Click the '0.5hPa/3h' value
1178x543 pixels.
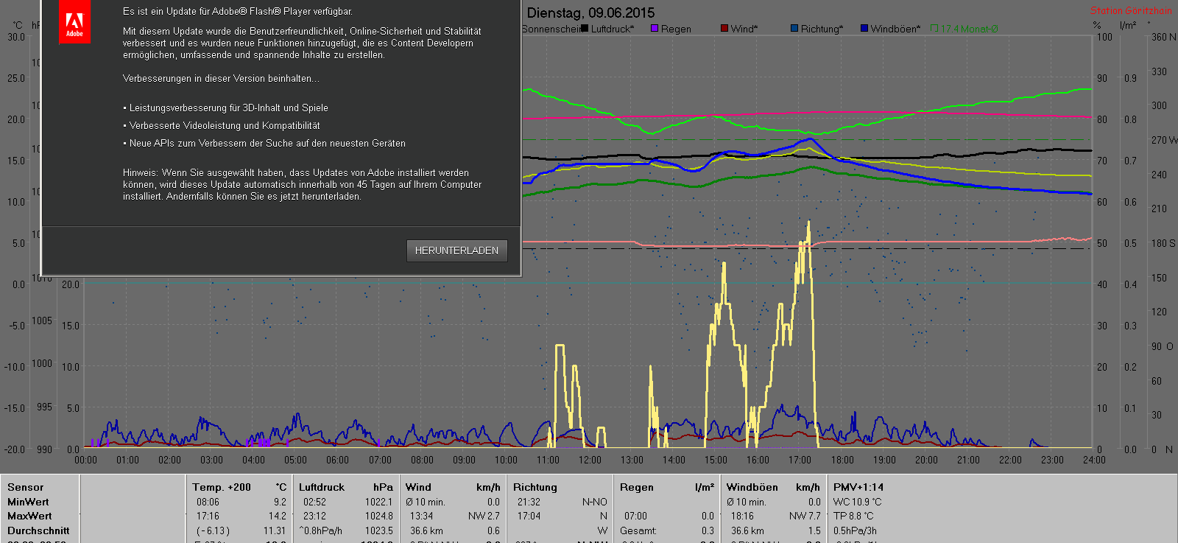tap(855, 530)
